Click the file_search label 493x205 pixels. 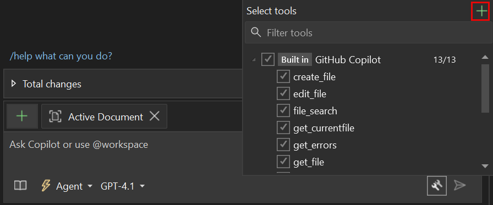pos(315,111)
